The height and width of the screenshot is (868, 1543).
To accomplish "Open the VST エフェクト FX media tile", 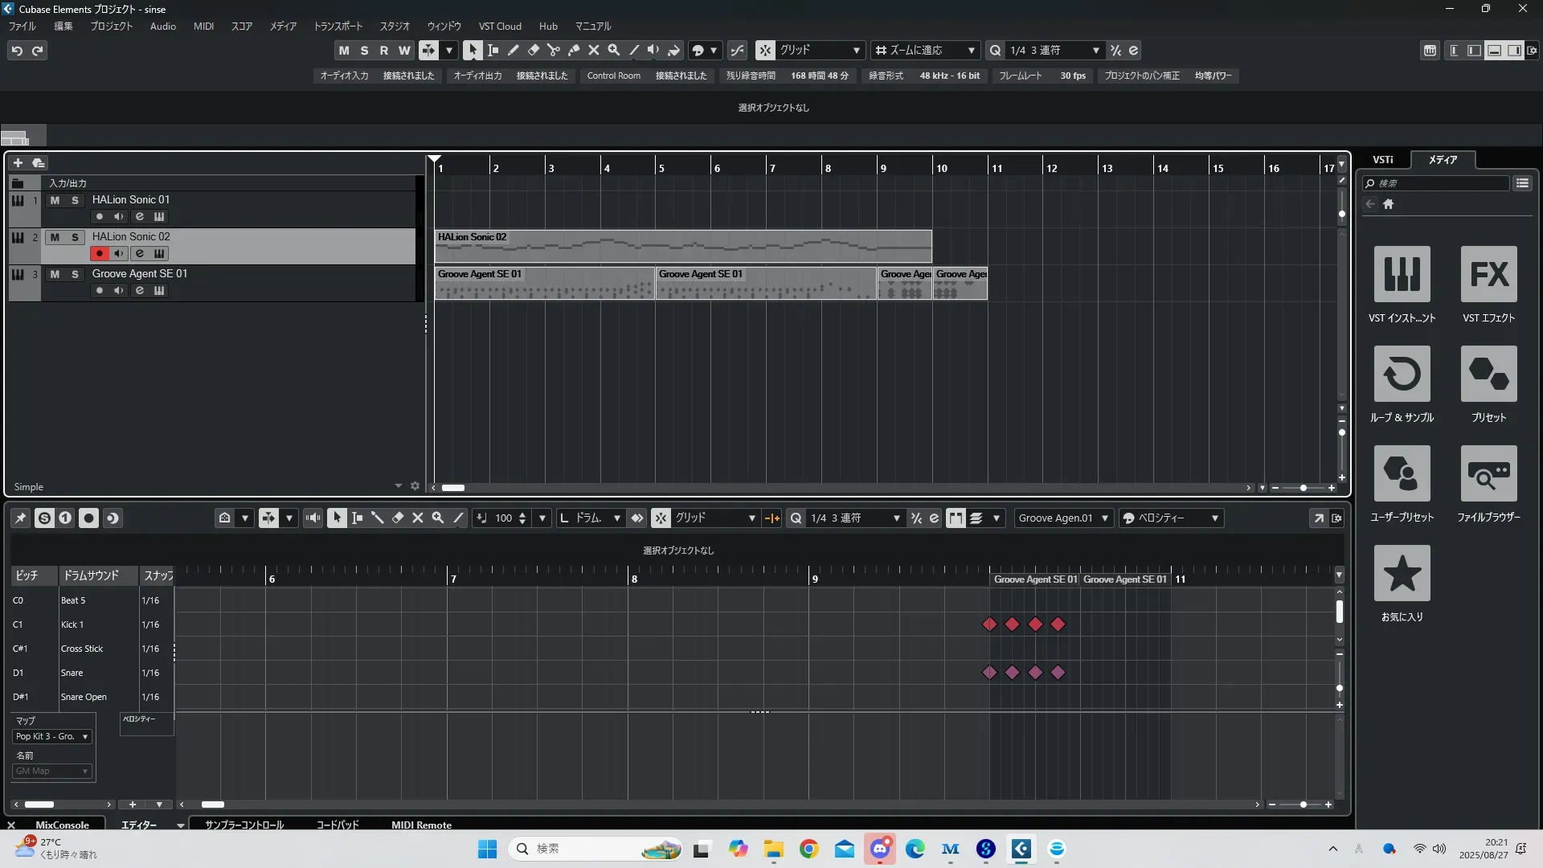I will [x=1488, y=275].
